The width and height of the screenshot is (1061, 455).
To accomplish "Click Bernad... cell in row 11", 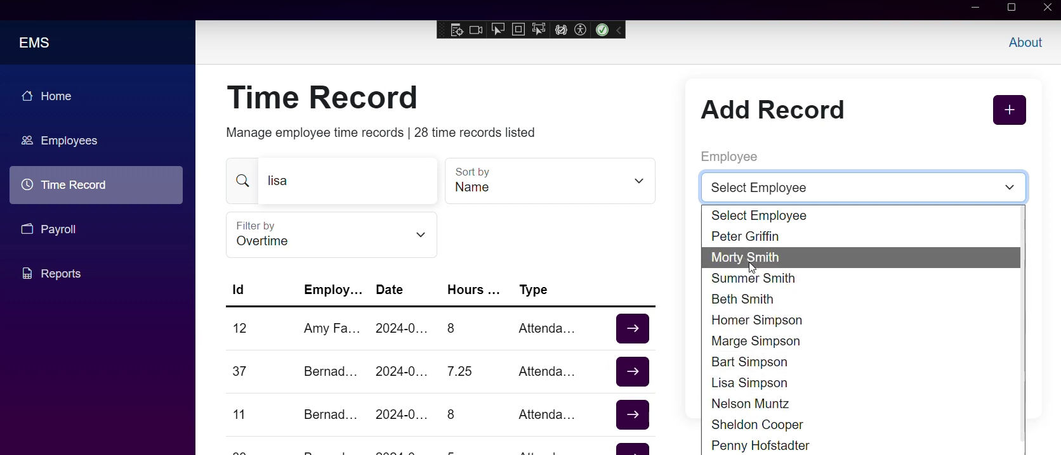I will [331, 415].
